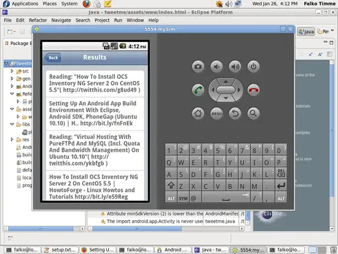Click the emulator camera button
This screenshot has height=254, width=338.
[198, 66]
